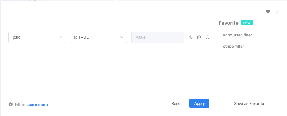Image resolution: width=287 pixels, height=116 pixels.
Task: Click the Value input field
Action: [158, 37]
